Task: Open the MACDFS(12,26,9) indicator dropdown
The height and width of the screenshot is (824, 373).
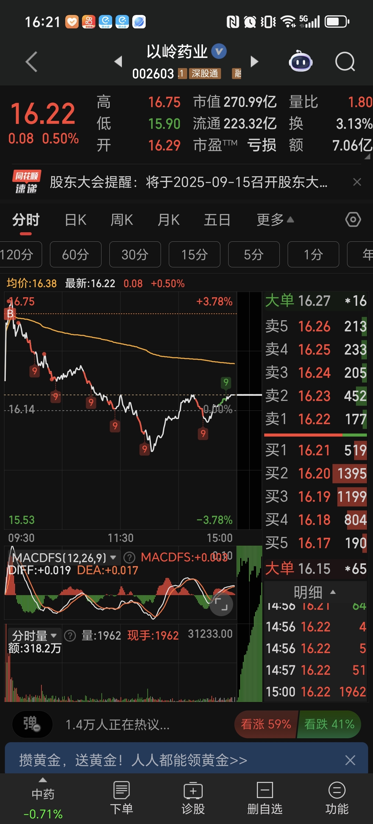Action: coord(64,558)
